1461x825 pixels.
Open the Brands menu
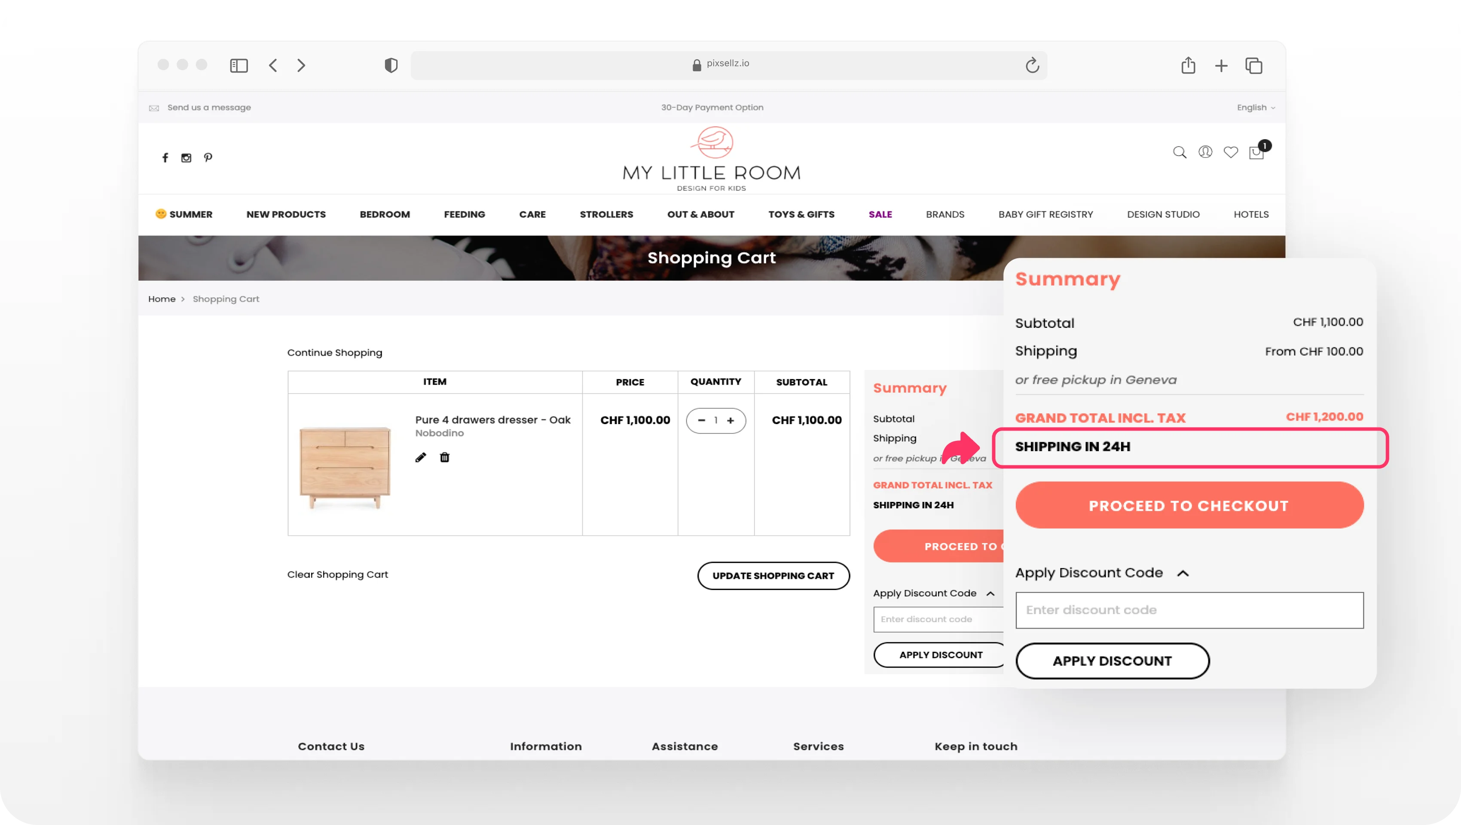tap(945, 214)
